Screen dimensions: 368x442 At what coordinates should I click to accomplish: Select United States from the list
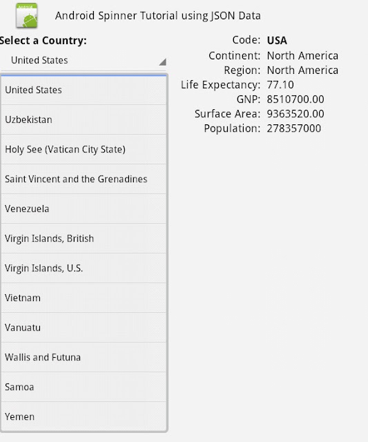(x=84, y=90)
